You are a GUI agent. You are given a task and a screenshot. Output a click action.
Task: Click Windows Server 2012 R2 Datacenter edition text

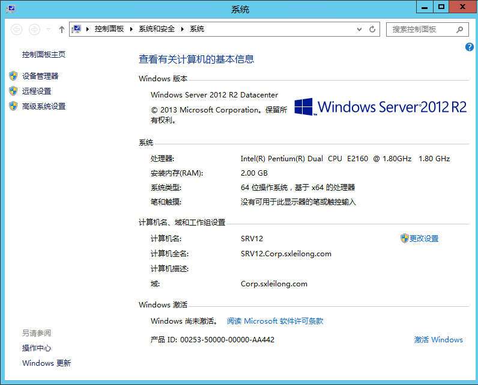[214, 95]
